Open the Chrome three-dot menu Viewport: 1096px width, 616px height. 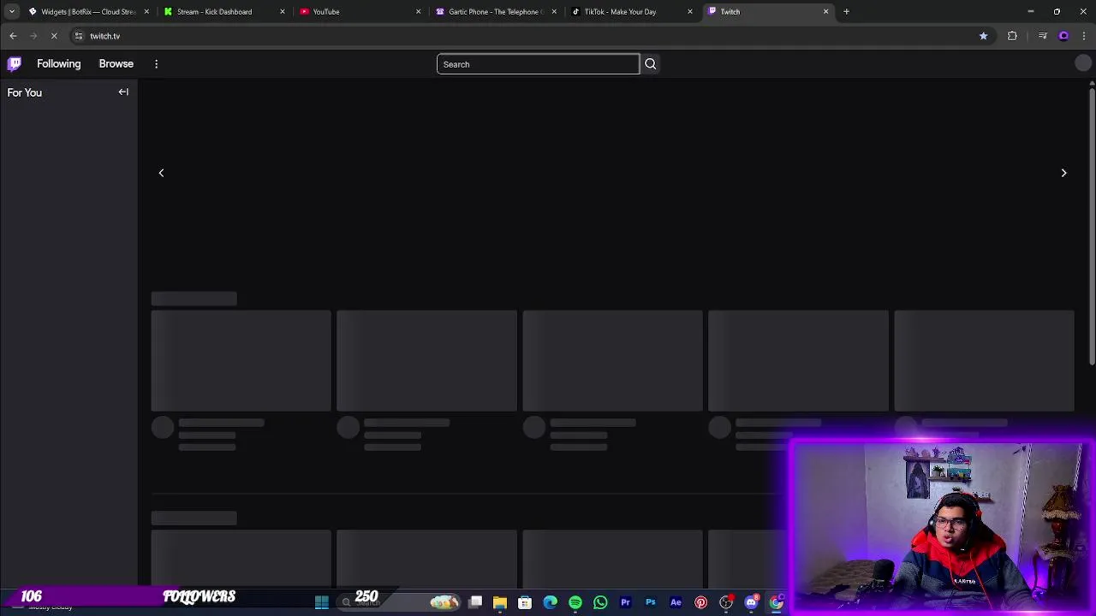click(1084, 36)
